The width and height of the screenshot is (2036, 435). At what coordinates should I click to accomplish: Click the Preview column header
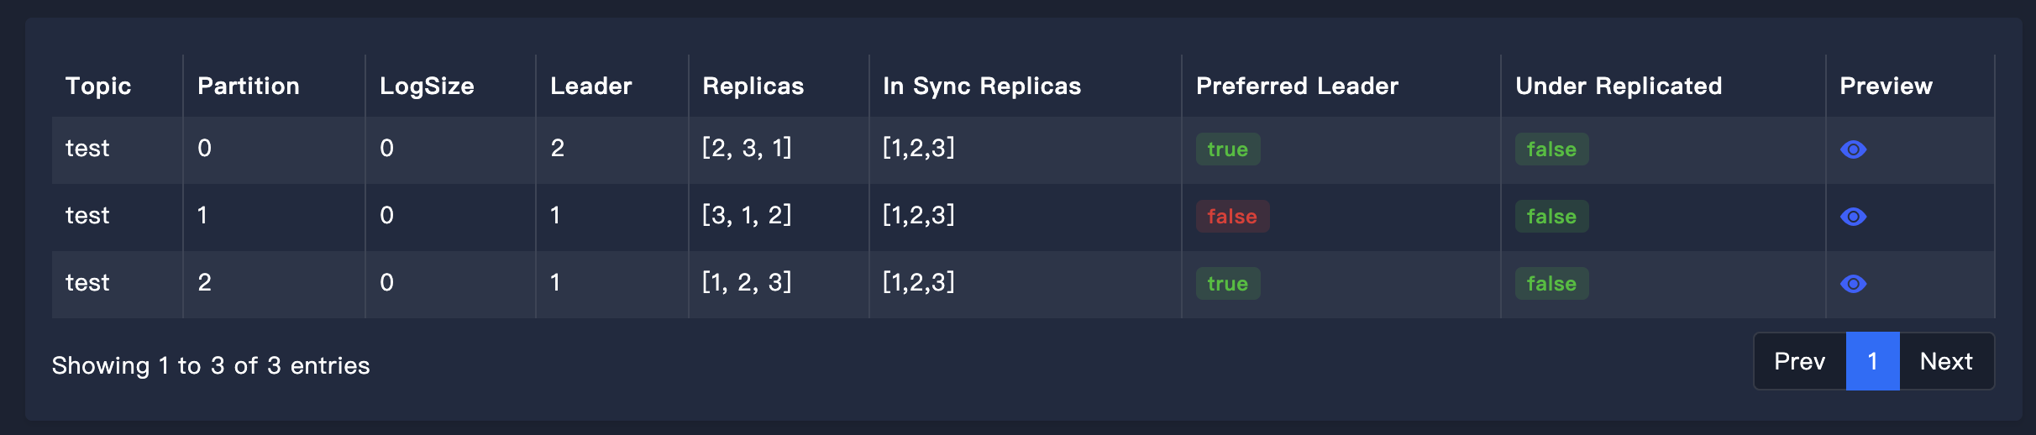(1886, 86)
